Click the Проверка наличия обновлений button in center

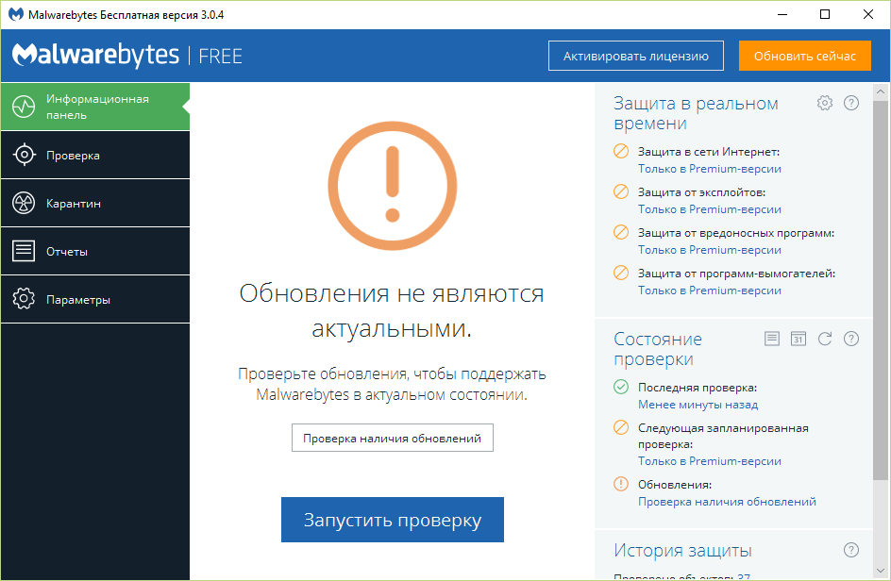[392, 438]
